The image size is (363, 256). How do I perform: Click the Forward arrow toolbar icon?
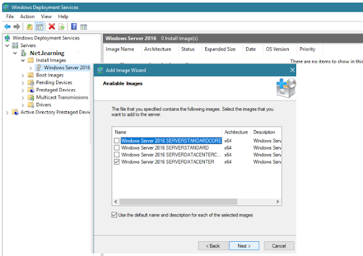tap(16, 27)
